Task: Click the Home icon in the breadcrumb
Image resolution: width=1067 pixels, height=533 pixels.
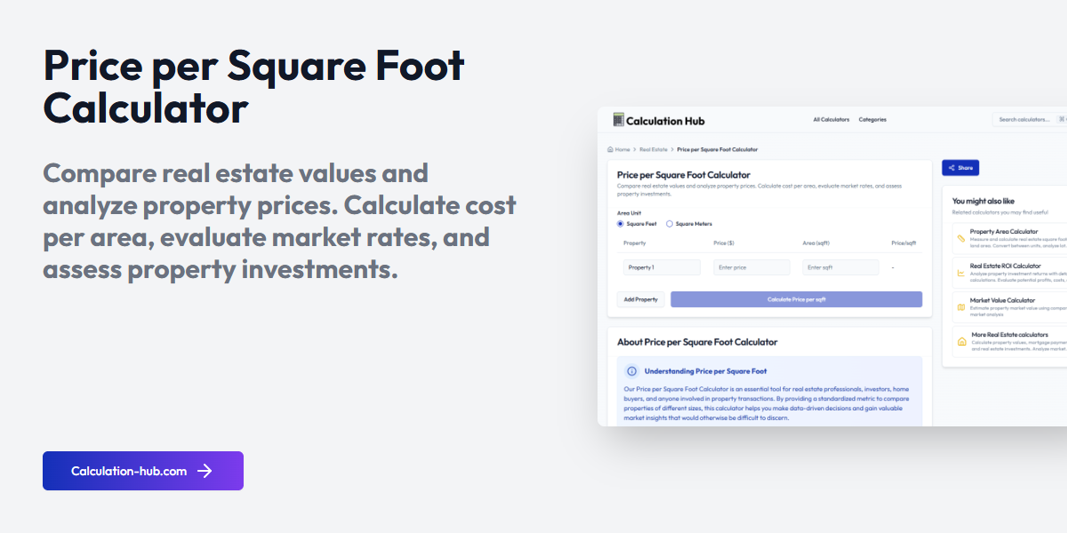Action: point(610,149)
